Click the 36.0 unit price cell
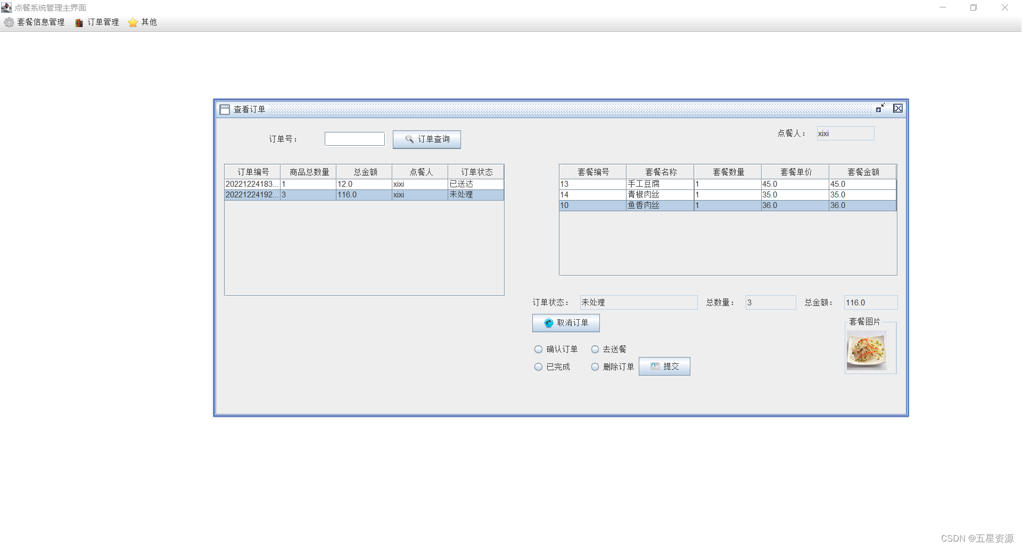The height and width of the screenshot is (548, 1022). [x=795, y=205]
